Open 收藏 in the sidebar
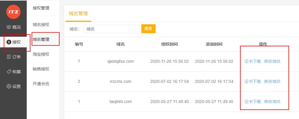299x119 pixels. (x=13, y=71)
